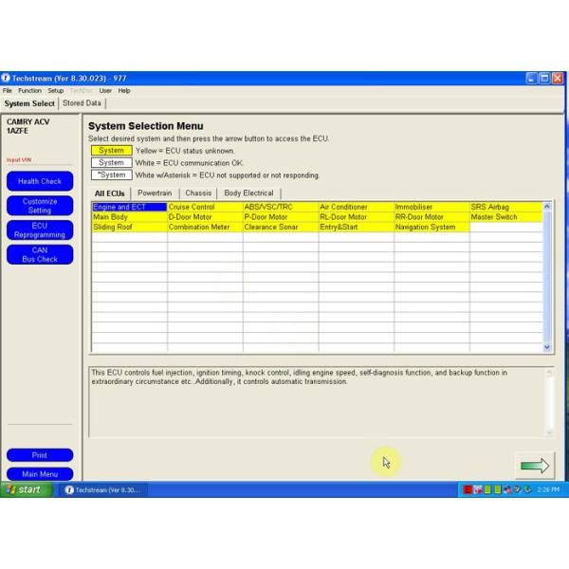Open Customize Setting
569x569 pixels.
click(40, 206)
